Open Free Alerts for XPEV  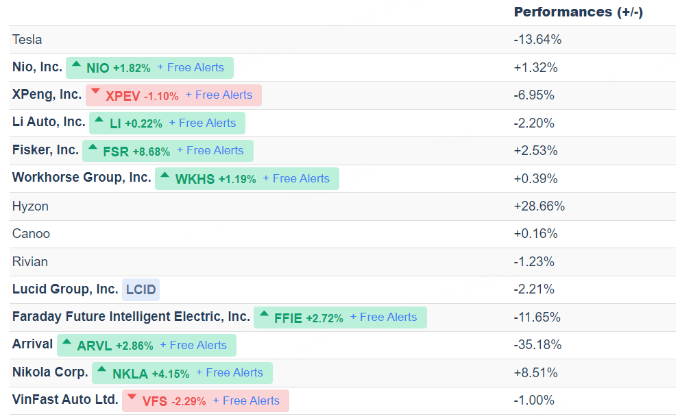219,95
